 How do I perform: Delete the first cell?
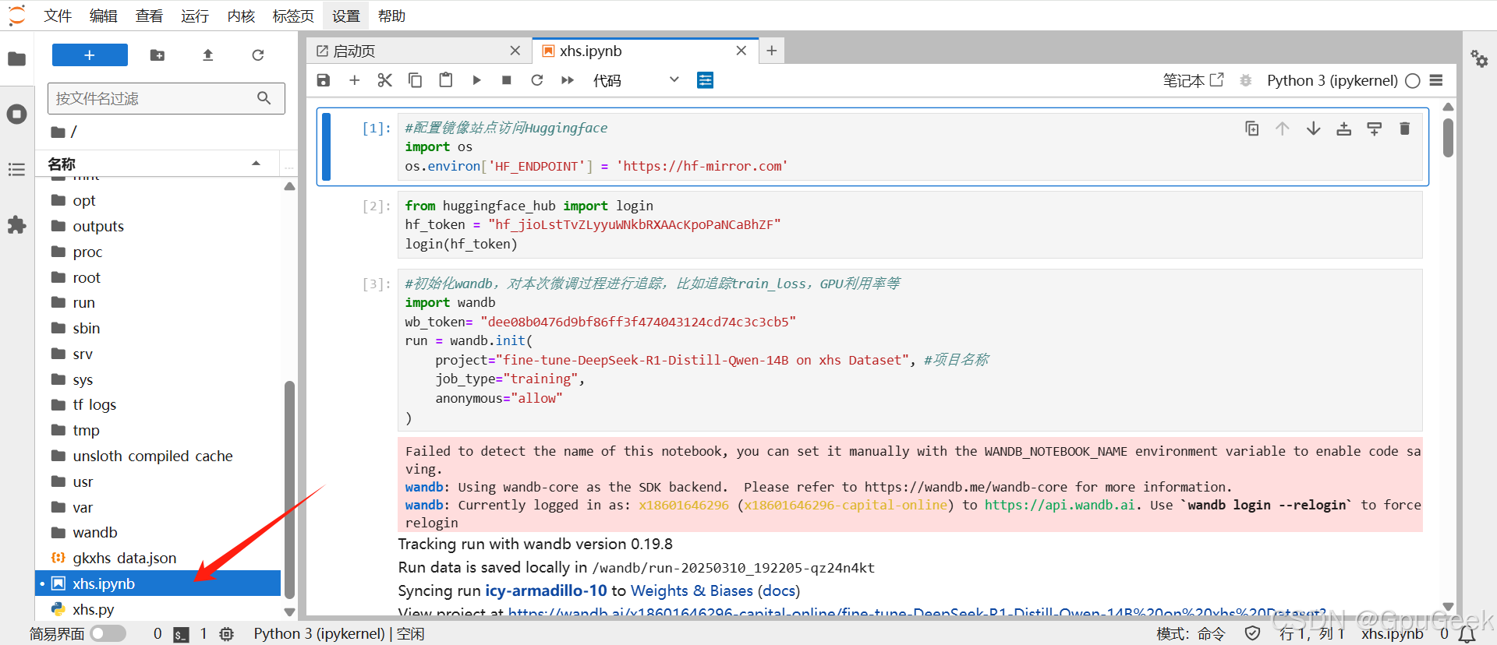point(1405,129)
